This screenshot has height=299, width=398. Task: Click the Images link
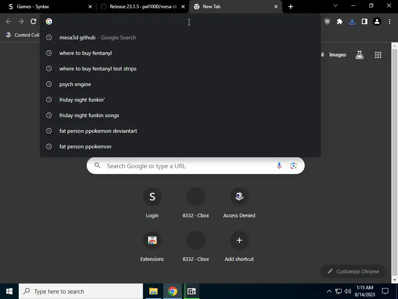pos(338,55)
